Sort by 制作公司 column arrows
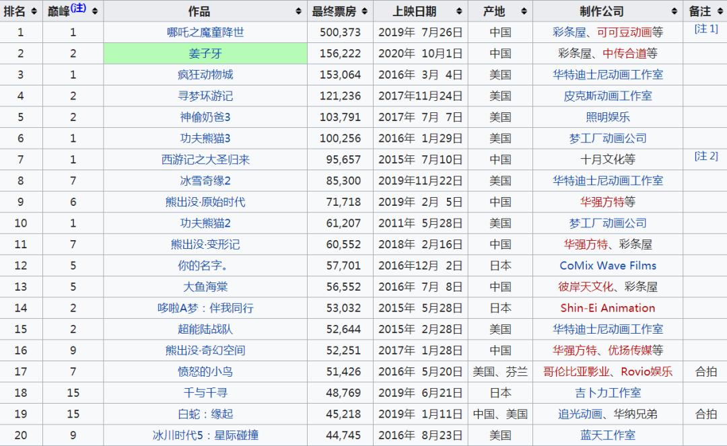 674,11
